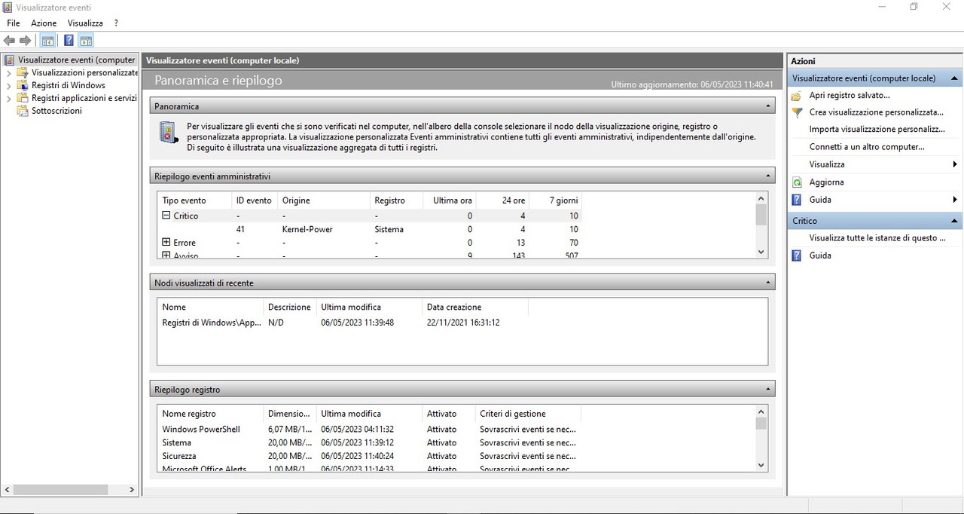Click the Registri applicazioni e servizi icon
This screenshot has width=964, height=514.
click(24, 98)
